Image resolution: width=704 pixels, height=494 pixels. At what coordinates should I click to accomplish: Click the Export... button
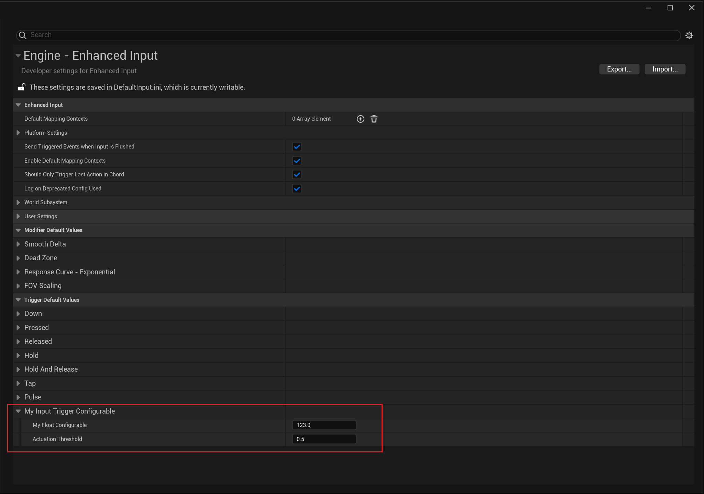pyautogui.click(x=619, y=69)
